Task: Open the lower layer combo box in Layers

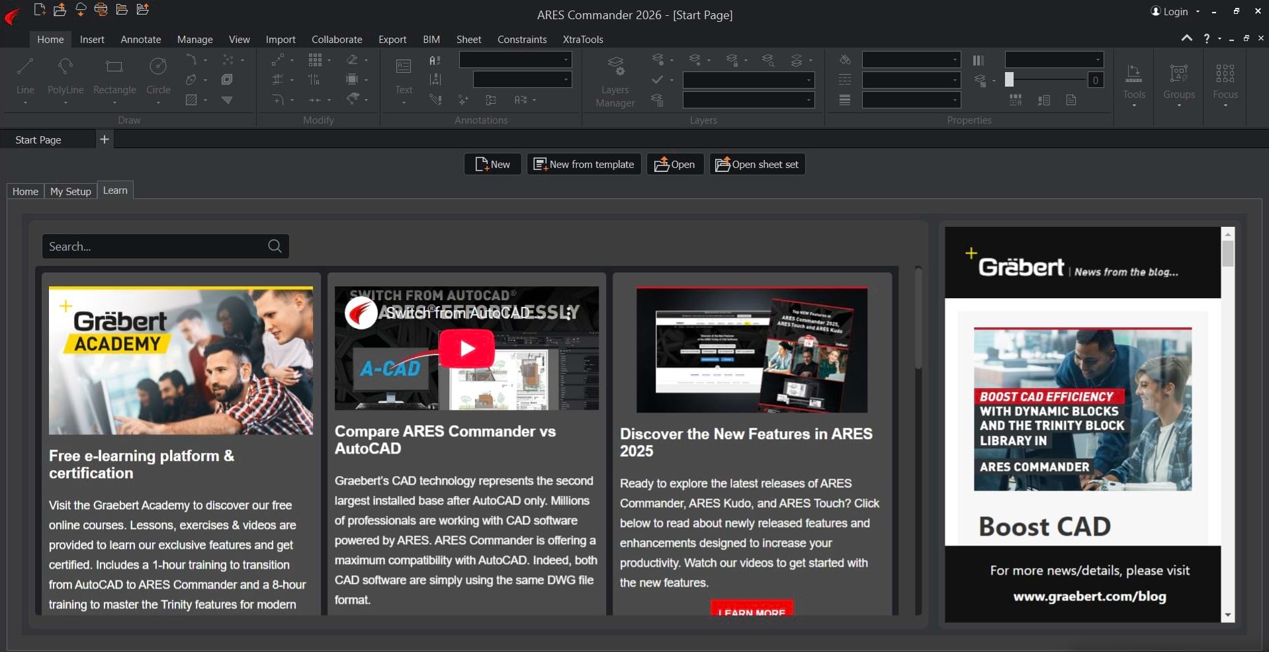Action: (x=748, y=100)
